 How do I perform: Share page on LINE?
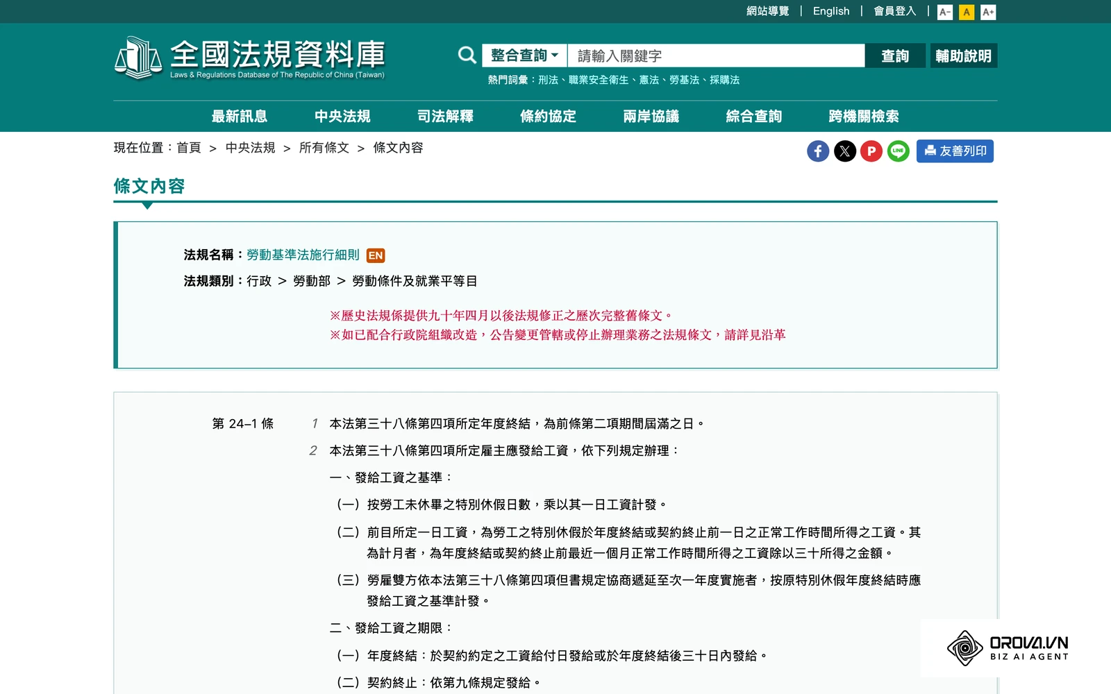click(898, 151)
